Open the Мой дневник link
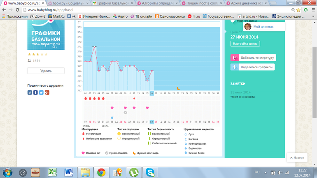317x178 pixels. coord(263,26)
